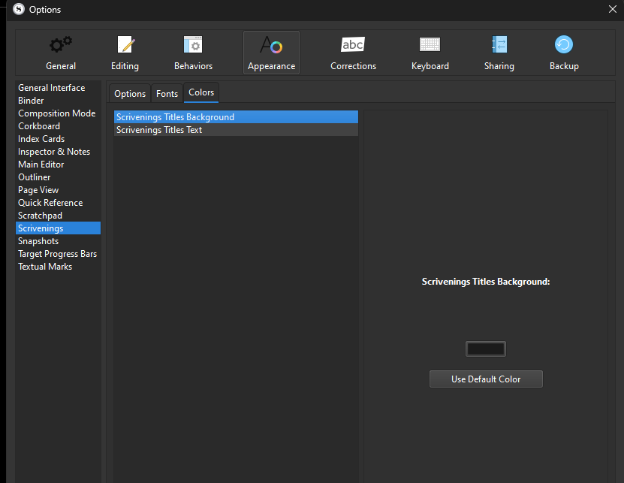Click the Scrivener logo in the title bar

(x=19, y=9)
